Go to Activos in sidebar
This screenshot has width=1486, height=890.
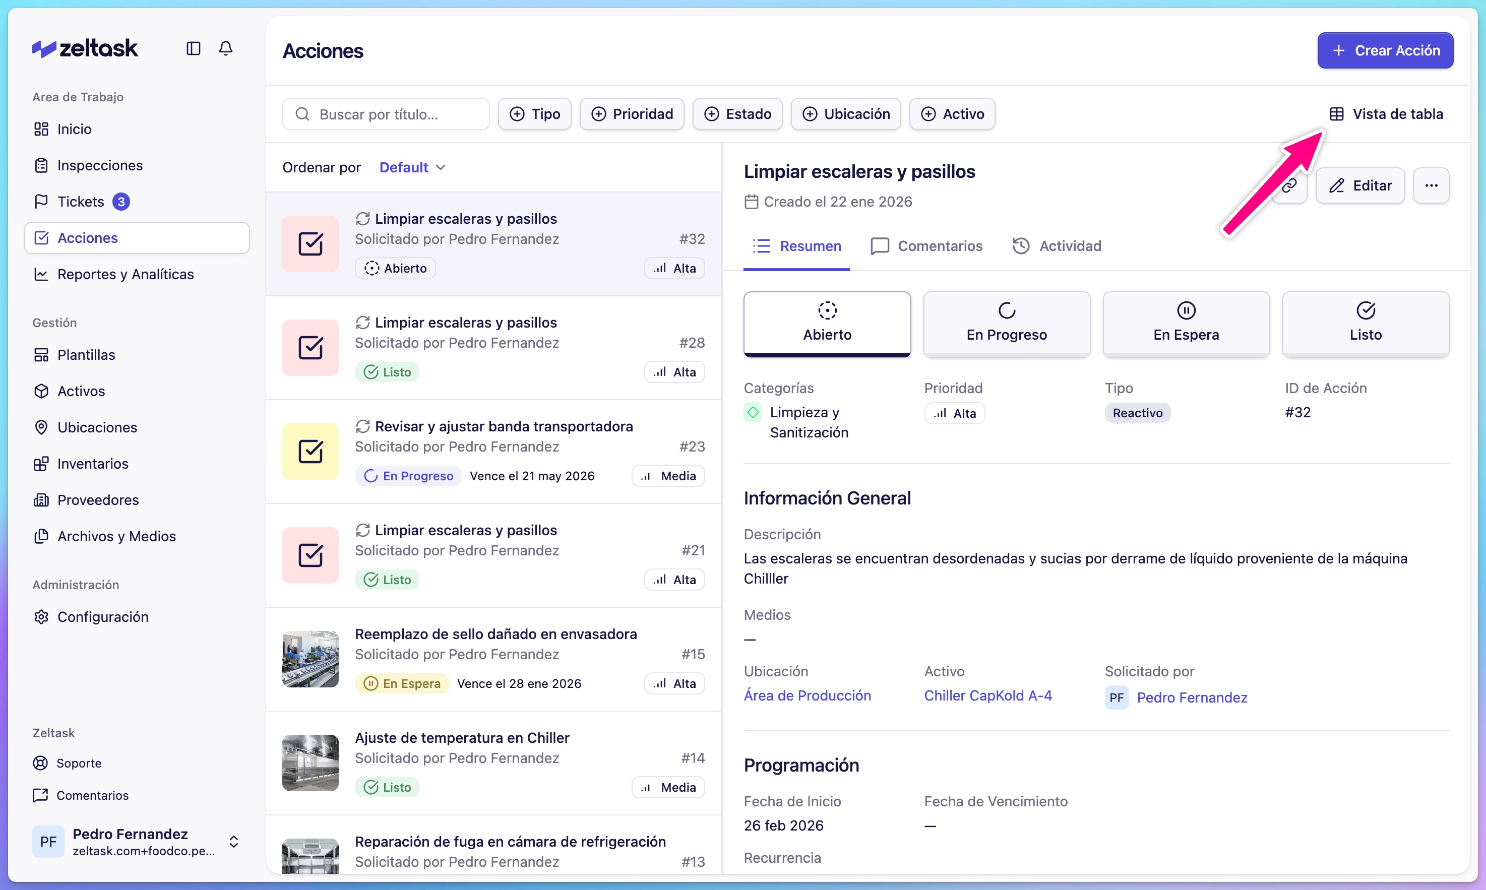(81, 391)
